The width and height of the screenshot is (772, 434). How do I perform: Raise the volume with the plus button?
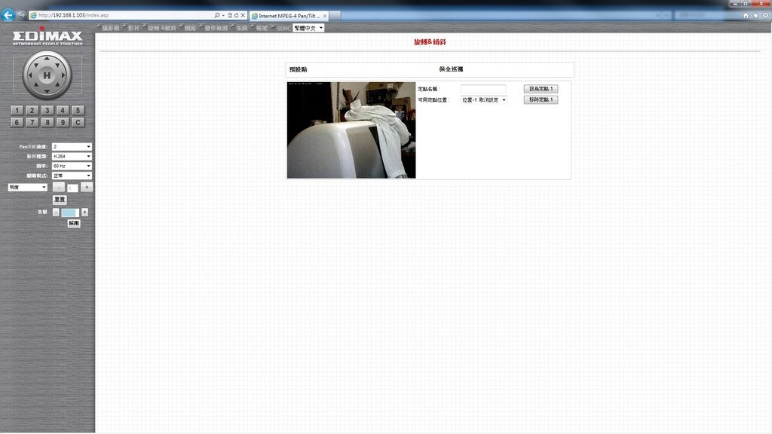coord(84,212)
